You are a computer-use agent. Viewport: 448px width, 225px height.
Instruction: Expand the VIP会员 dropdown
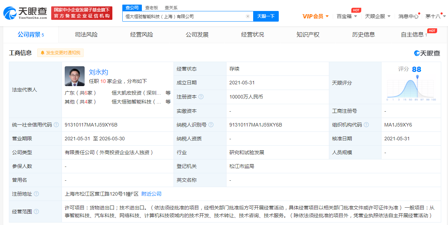click(315, 16)
